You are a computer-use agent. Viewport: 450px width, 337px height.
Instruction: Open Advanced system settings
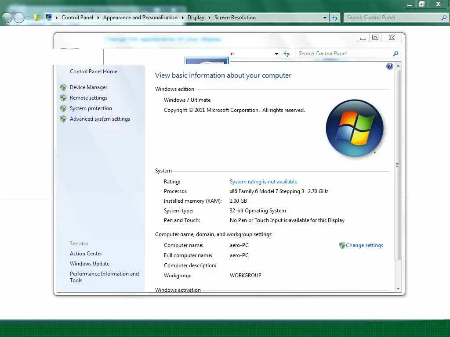[x=100, y=119]
